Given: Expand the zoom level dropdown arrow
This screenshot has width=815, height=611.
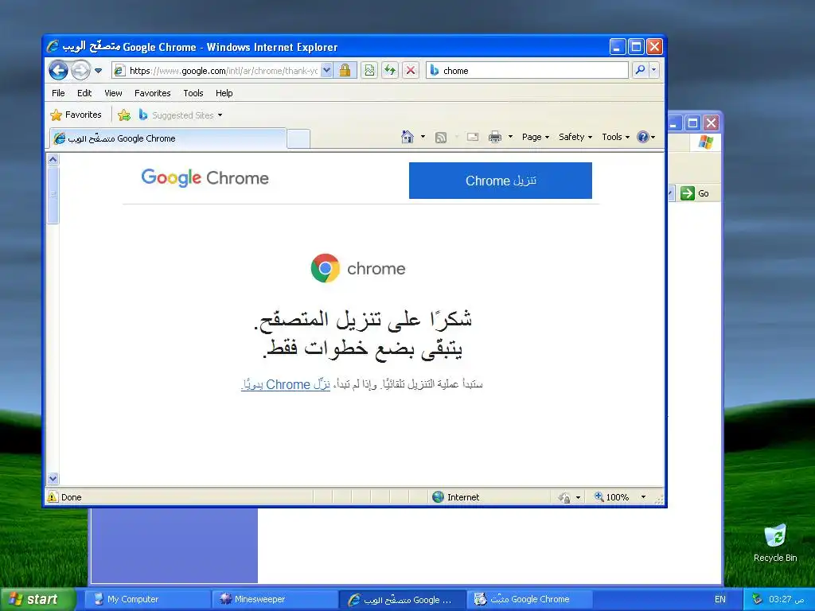Looking at the screenshot, I should click(x=643, y=497).
